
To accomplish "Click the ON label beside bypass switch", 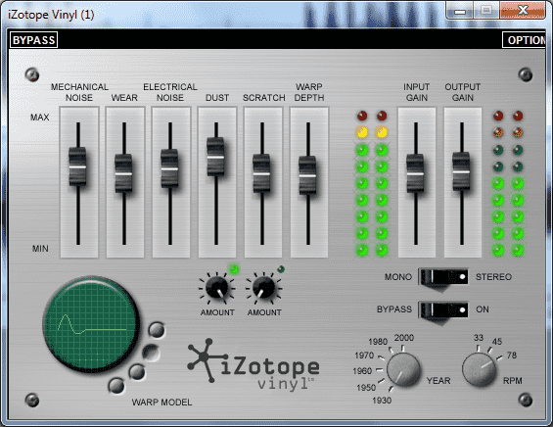I will [483, 309].
